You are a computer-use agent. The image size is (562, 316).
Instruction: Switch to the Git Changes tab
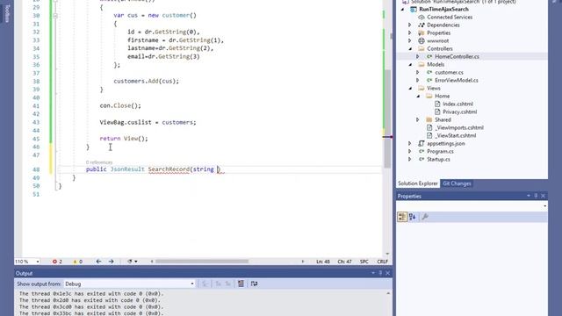(457, 183)
